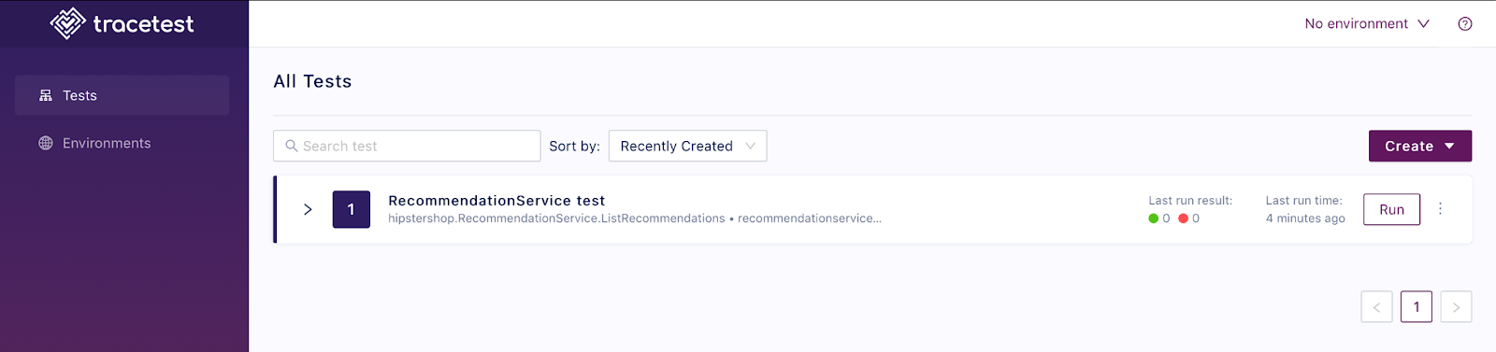Click the Environments globe icon
This screenshot has height=352, width=1496.
(x=46, y=143)
